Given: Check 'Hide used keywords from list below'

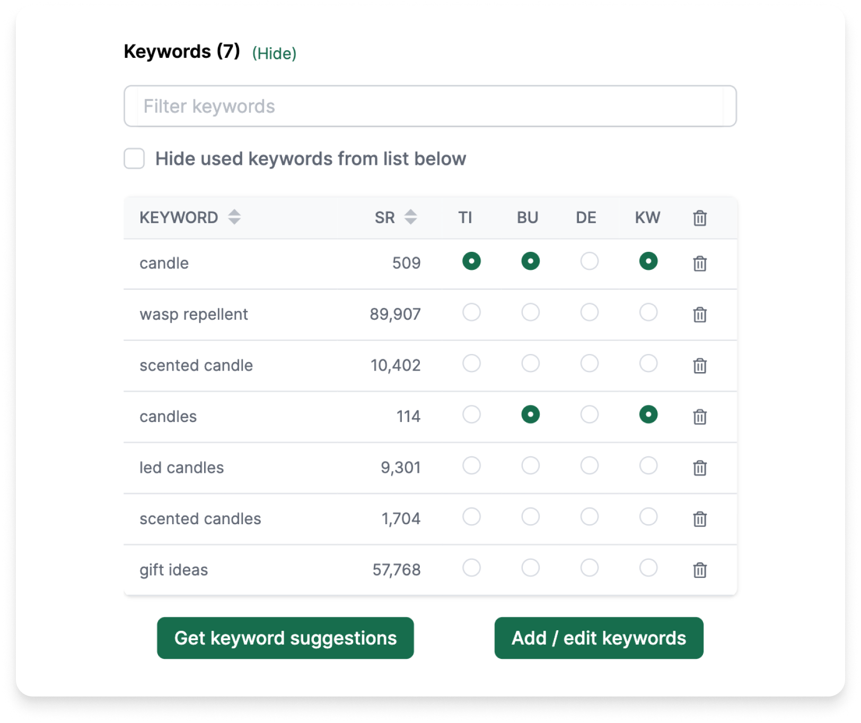Looking at the screenshot, I should click(x=134, y=158).
